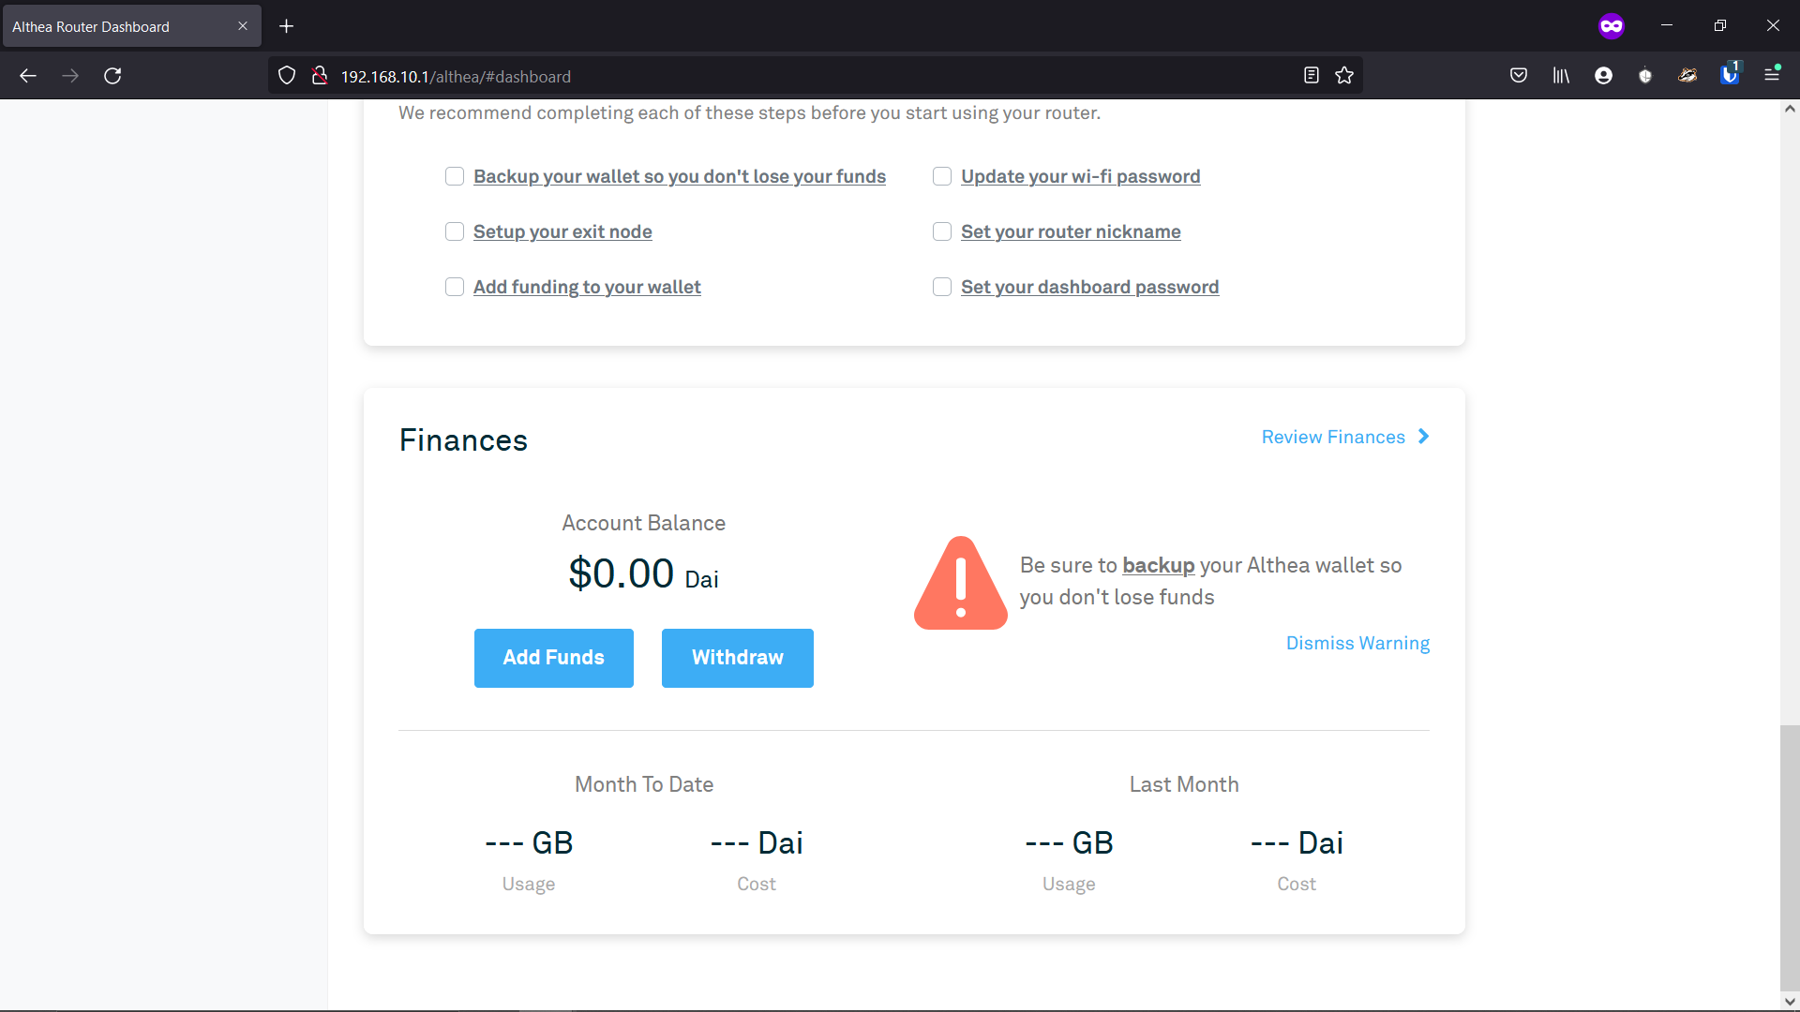Open the Review Finances link
The image size is (1800, 1012).
tap(1345, 437)
